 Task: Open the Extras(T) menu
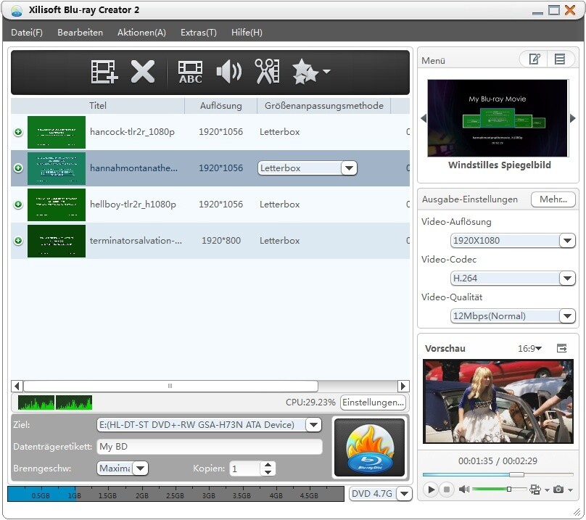click(199, 33)
